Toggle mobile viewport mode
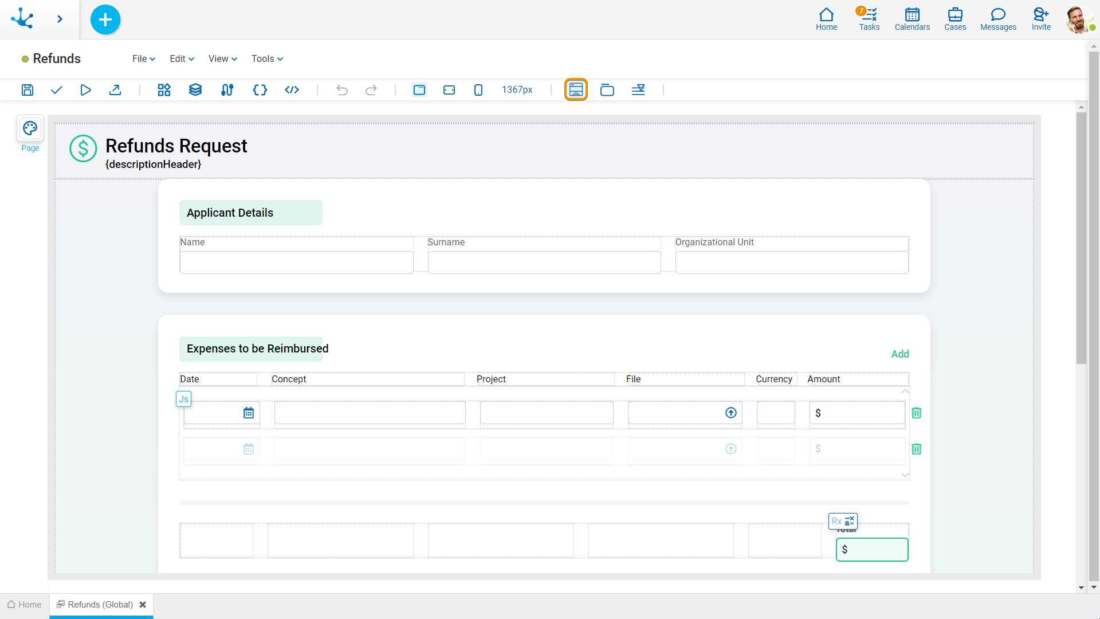The height and width of the screenshot is (619, 1100). 478,90
